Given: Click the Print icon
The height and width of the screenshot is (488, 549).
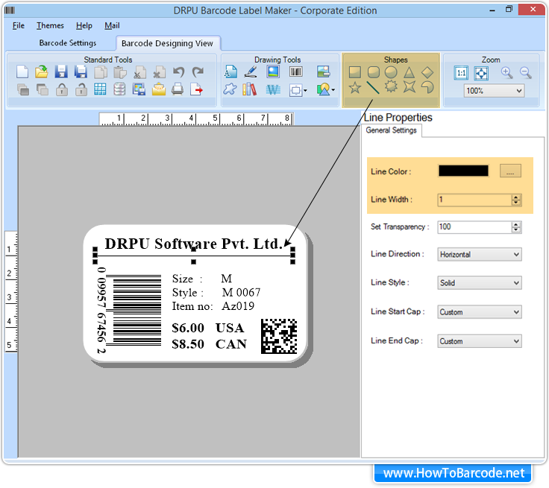Looking at the screenshot, I should (178, 89).
